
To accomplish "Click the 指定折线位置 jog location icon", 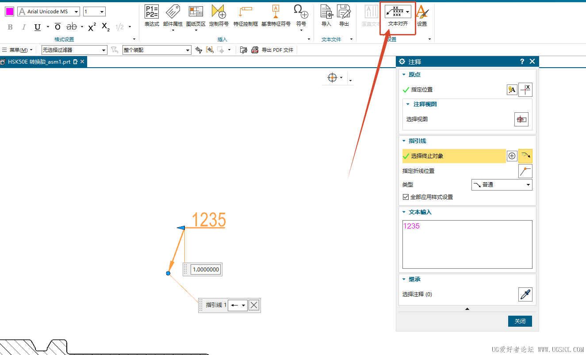I will click(x=525, y=171).
